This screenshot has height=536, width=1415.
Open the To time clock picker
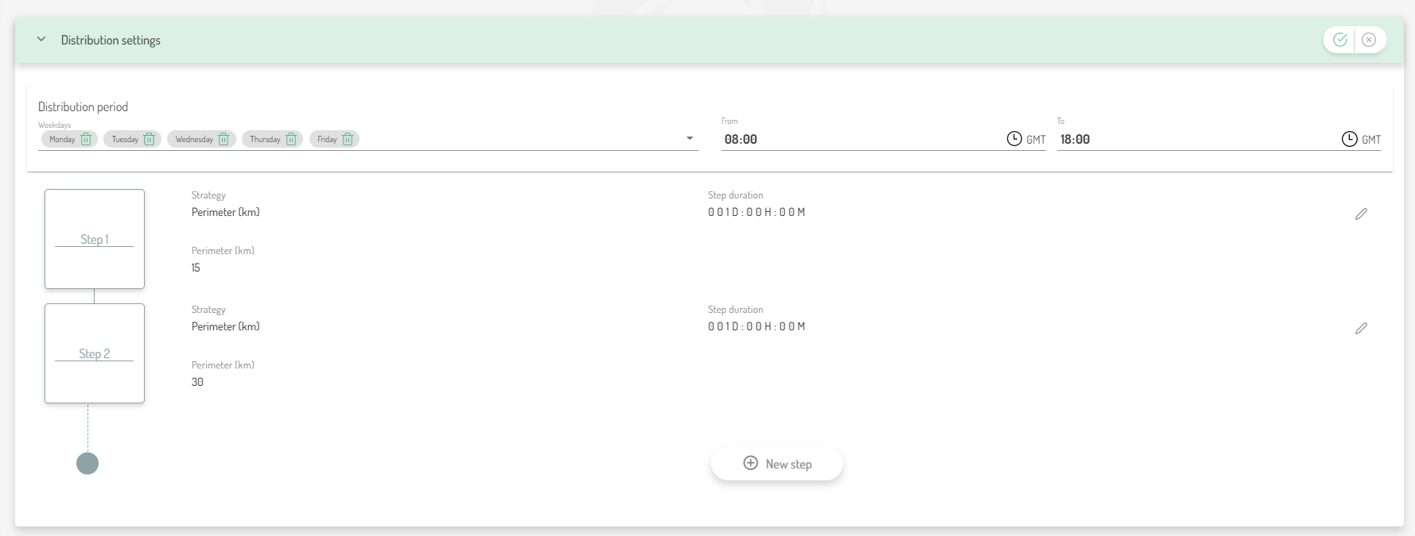[x=1350, y=139]
